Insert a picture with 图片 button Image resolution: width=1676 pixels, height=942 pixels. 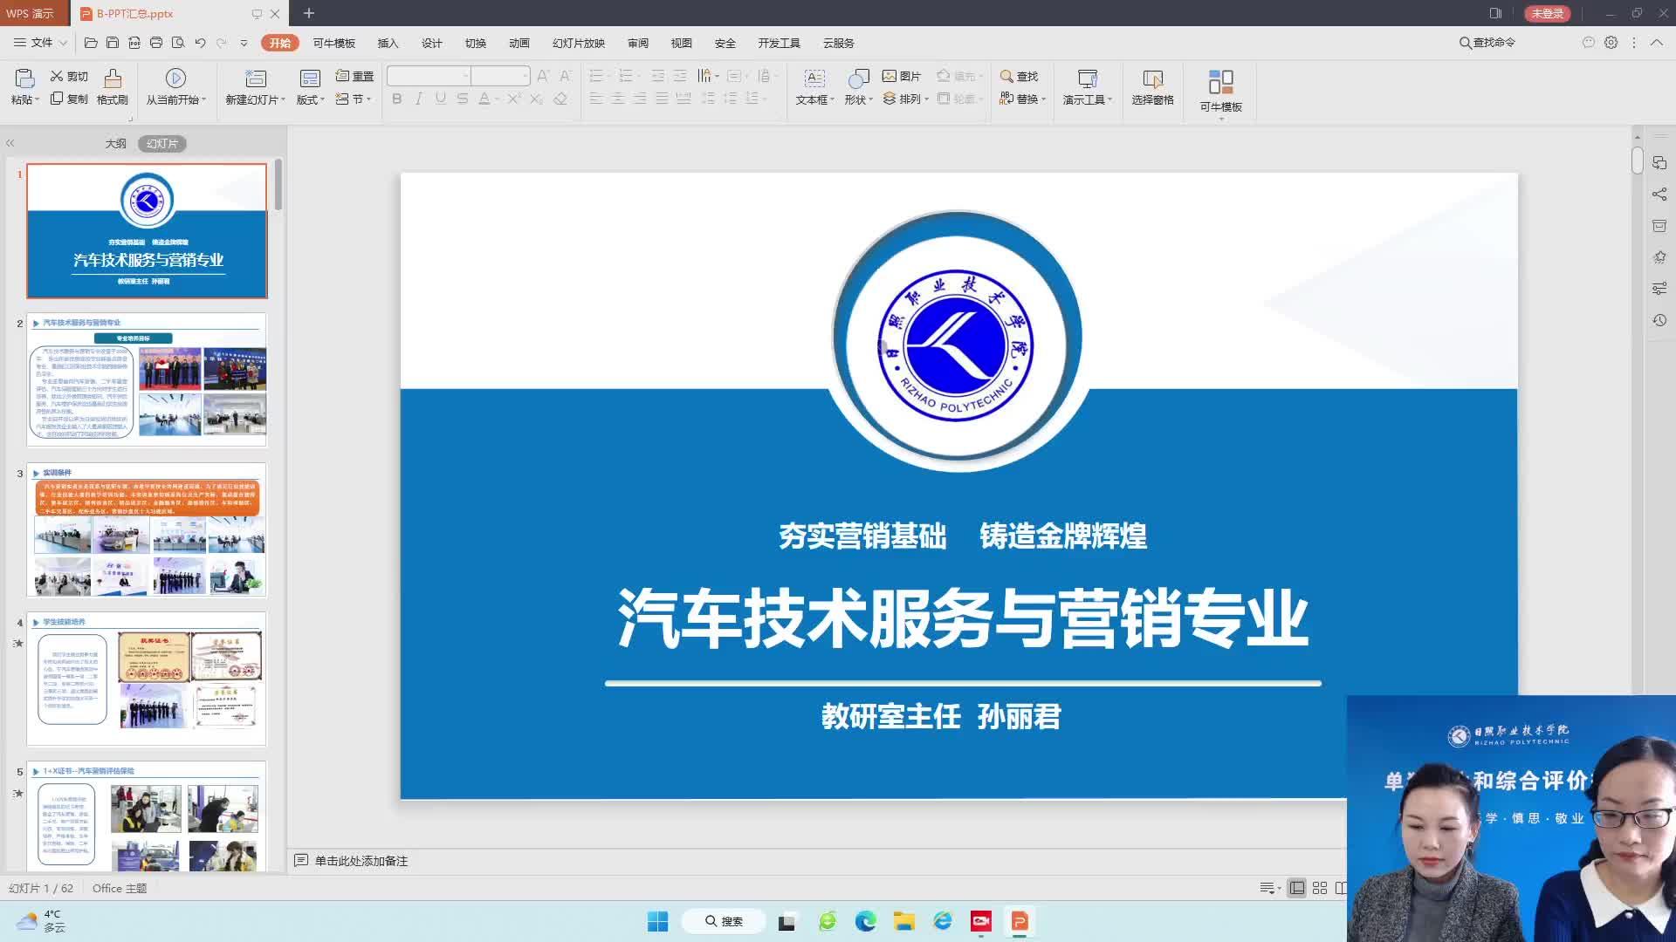902,77
